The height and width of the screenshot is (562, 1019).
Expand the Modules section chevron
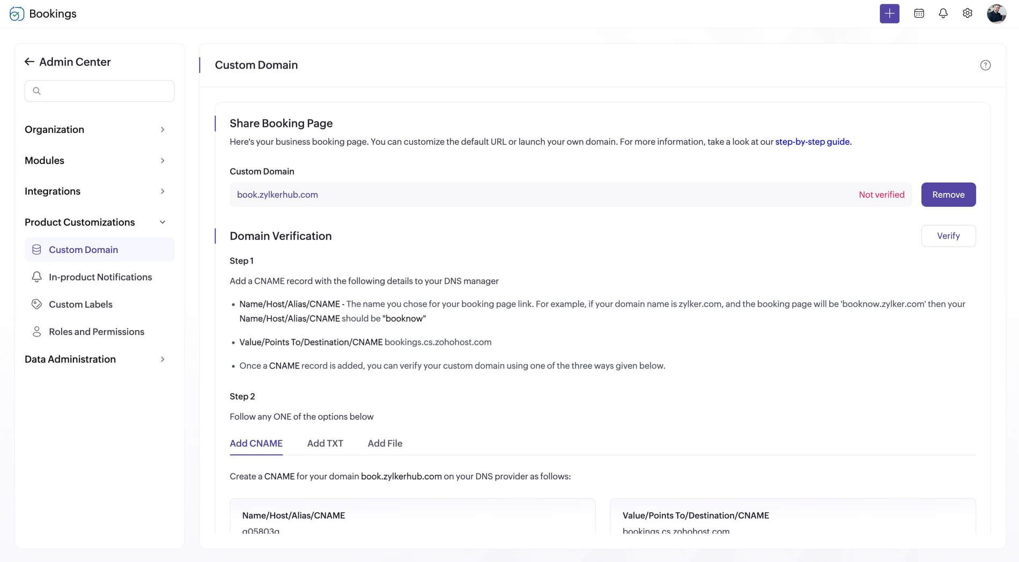[x=163, y=161]
